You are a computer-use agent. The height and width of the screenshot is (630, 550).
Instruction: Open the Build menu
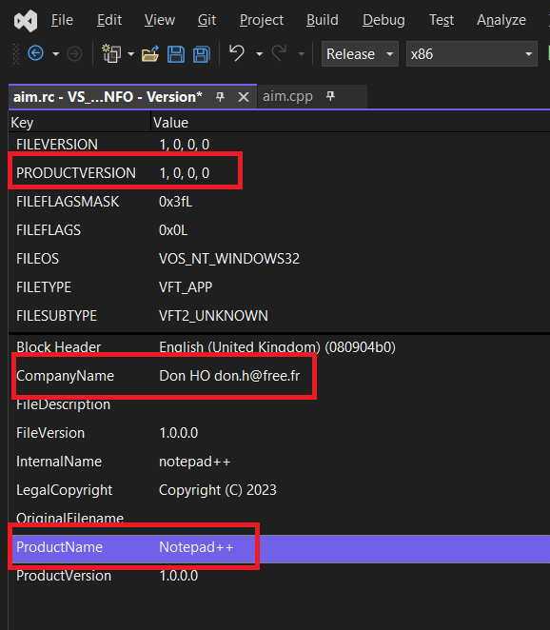pyautogui.click(x=323, y=20)
